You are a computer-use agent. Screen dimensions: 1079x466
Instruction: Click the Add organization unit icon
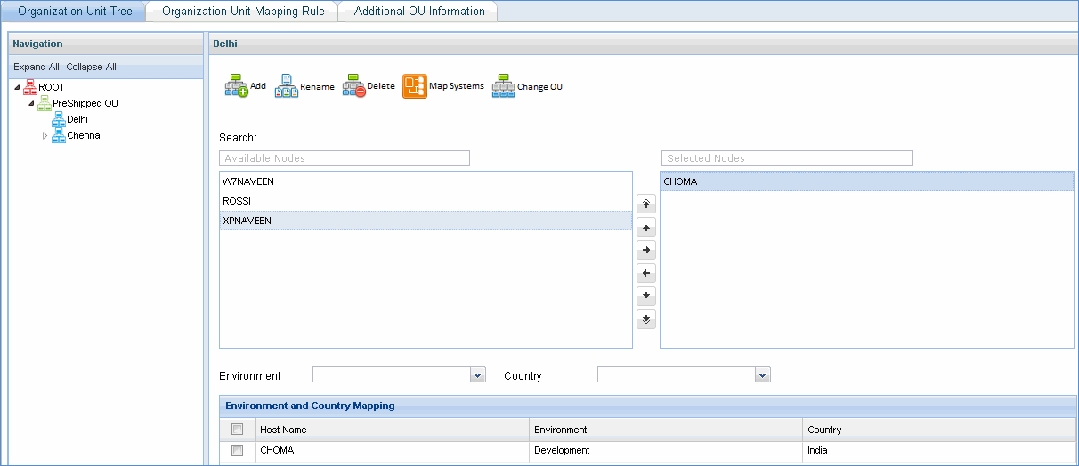(x=236, y=86)
